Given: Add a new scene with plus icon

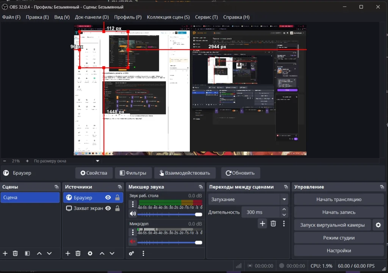Looking at the screenshot, I should [x=5, y=253].
